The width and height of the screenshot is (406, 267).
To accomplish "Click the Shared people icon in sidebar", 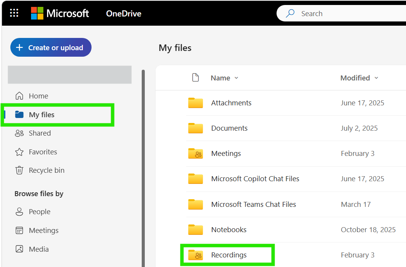I will coord(19,133).
